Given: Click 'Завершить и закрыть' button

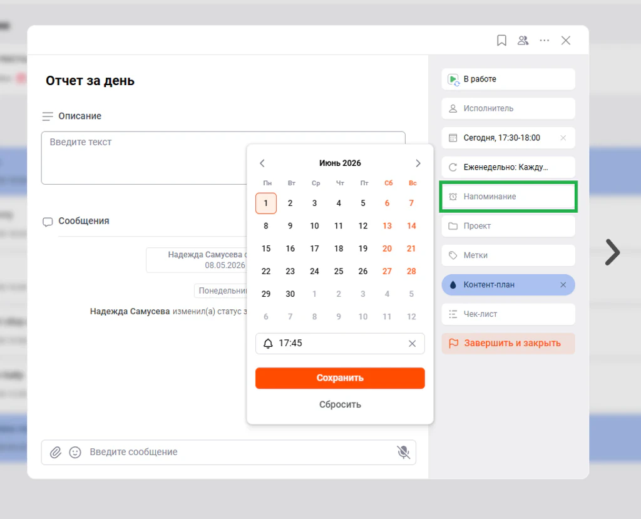Looking at the screenshot, I should (x=508, y=344).
